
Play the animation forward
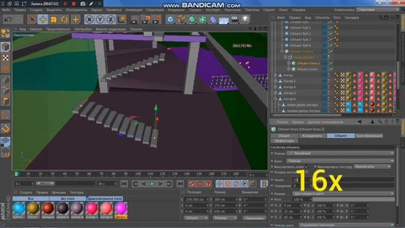click(152, 184)
